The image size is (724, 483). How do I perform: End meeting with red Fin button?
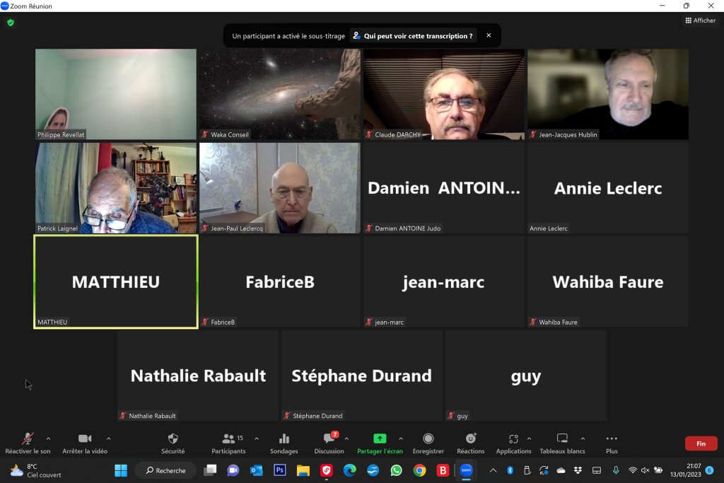click(x=701, y=443)
